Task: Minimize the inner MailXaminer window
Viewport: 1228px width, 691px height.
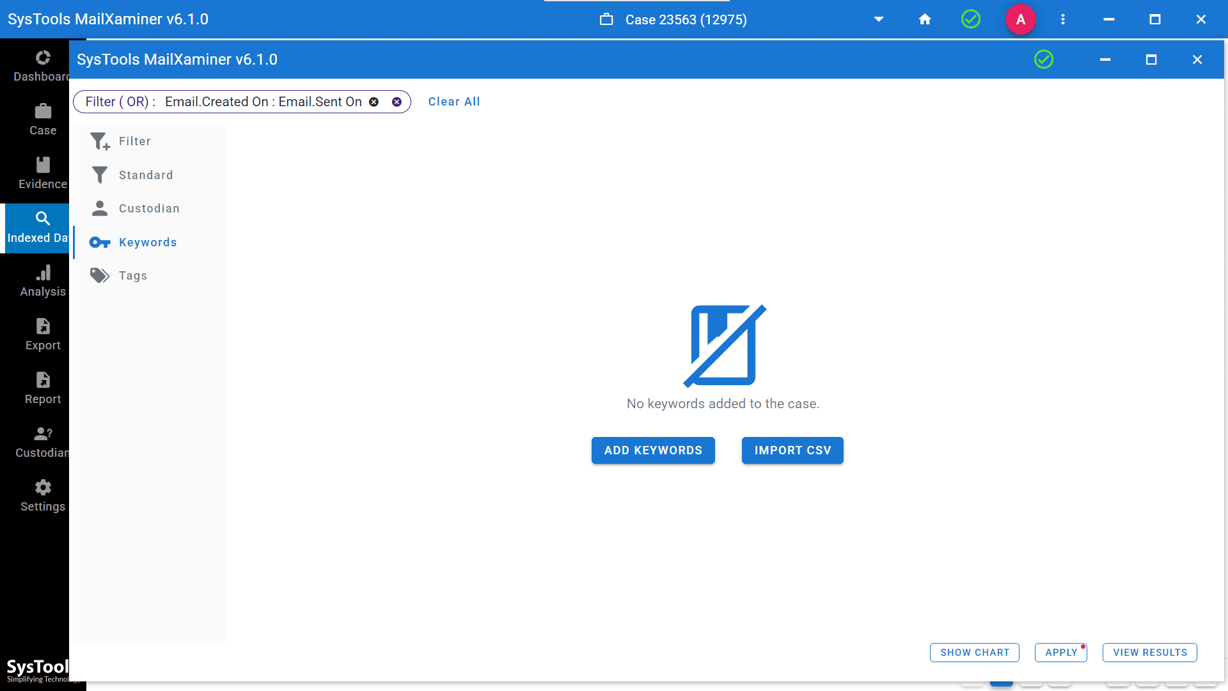Action: tap(1105, 60)
